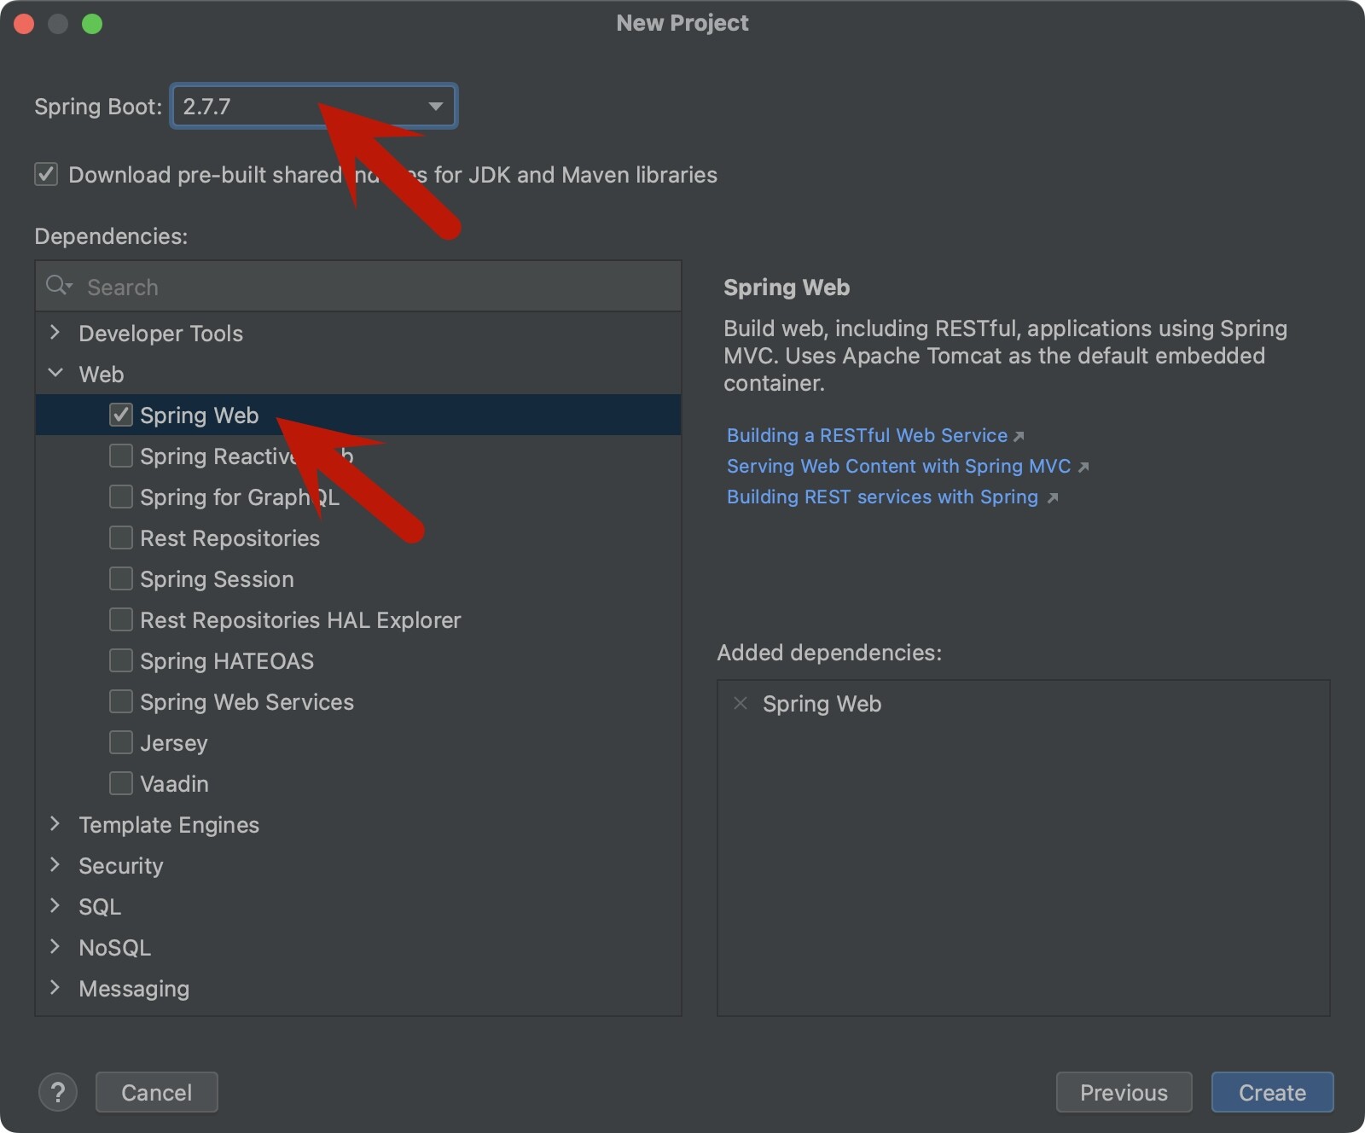Image resolution: width=1365 pixels, height=1133 pixels.
Task: Click arrow icon beside Serving Web Content link
Action: pos(1083,467)
